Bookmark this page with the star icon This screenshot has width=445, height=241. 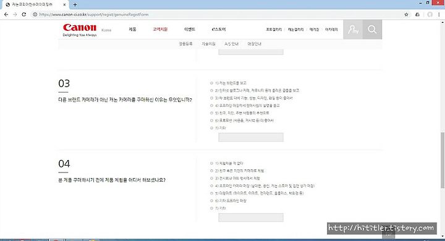(x=406, y=14)
